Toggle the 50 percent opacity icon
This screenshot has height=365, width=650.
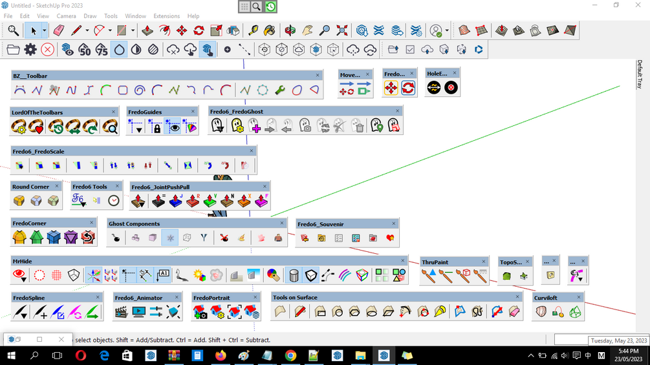click(85, 50)
